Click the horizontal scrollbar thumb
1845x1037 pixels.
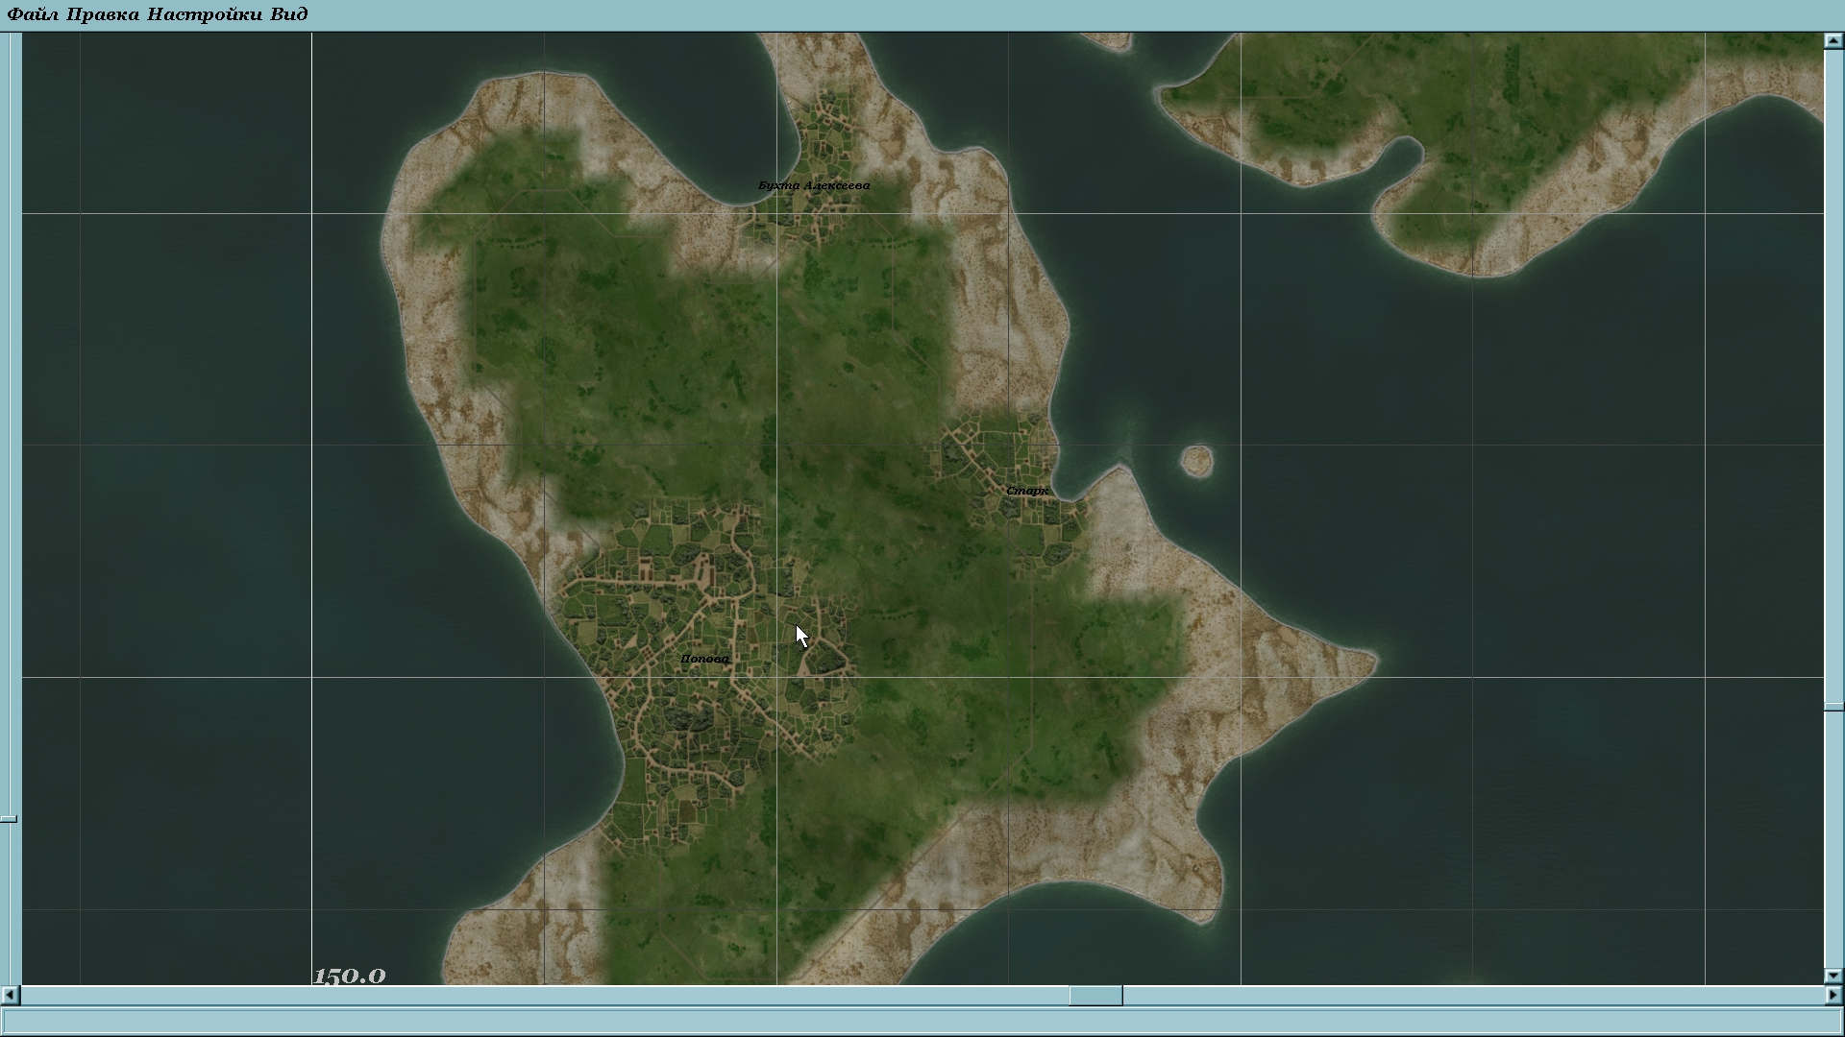pos(1095,996)
